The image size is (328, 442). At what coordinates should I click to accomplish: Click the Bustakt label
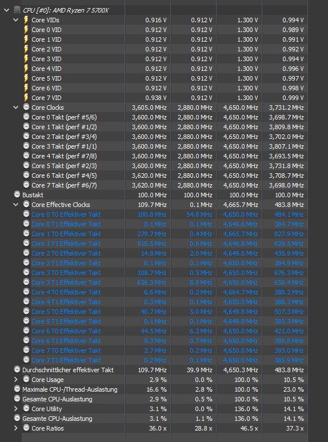pos(33,195)
